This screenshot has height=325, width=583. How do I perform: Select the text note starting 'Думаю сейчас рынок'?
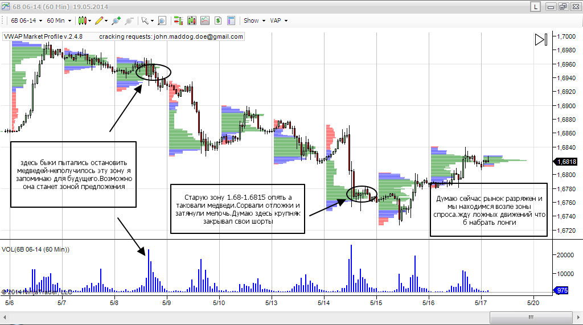489,209
